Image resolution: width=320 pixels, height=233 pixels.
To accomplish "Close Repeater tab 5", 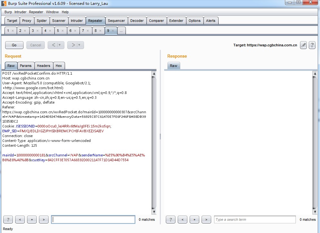I will pyautogui.click(x=63, y=31).
